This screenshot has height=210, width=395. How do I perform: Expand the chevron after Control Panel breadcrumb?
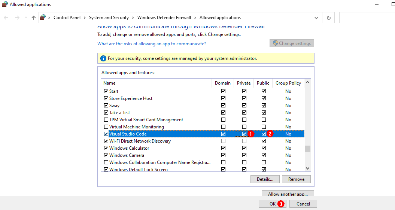point(85,18)
